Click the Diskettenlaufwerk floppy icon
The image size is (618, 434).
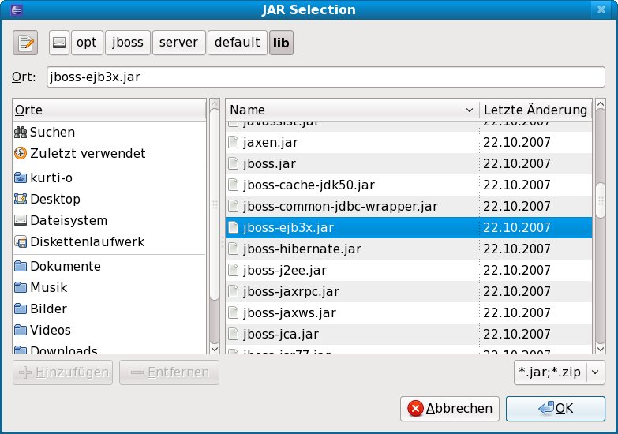(x=21, y=241)
